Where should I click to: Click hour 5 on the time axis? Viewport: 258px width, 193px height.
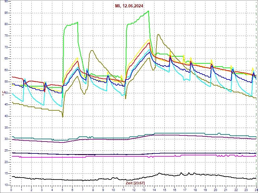[x=62, y=189]
